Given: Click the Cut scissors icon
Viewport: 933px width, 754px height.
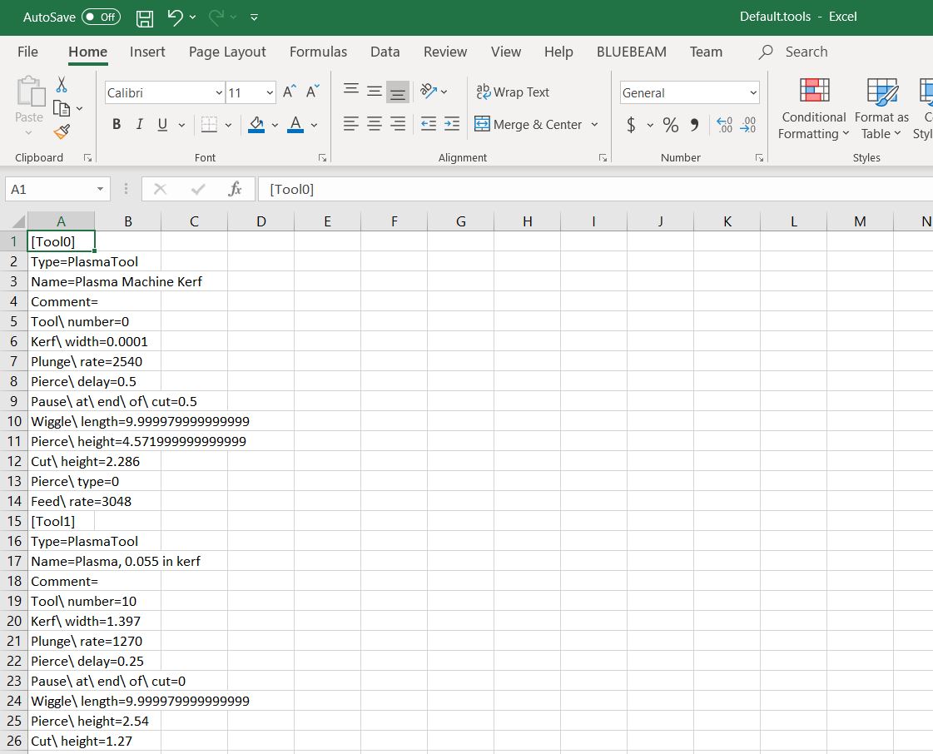Looking at the screenshot, I should click(x=62, y=85).
